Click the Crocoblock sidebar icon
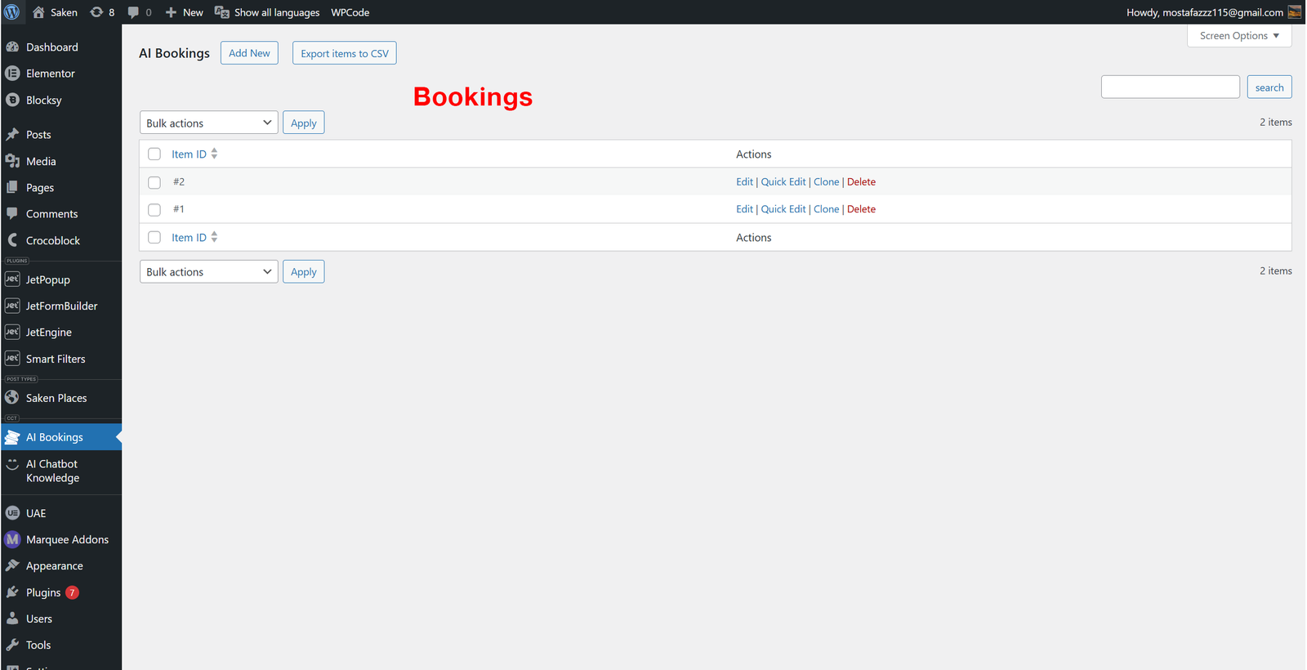1307x670 pixels. click(x=12, y=240)
